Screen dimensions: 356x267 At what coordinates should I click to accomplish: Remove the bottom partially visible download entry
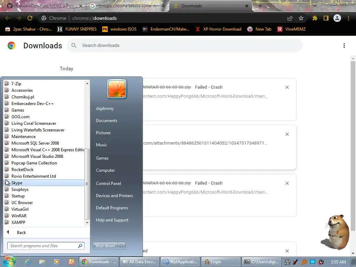click(287, 251)
